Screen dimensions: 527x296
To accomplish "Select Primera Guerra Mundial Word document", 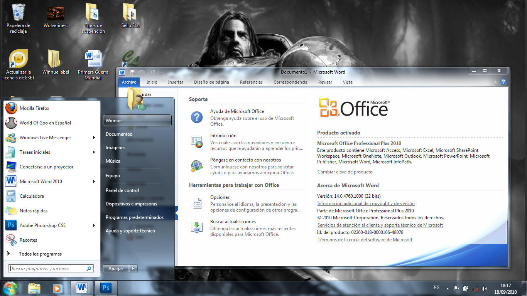I will coord(93,65).
